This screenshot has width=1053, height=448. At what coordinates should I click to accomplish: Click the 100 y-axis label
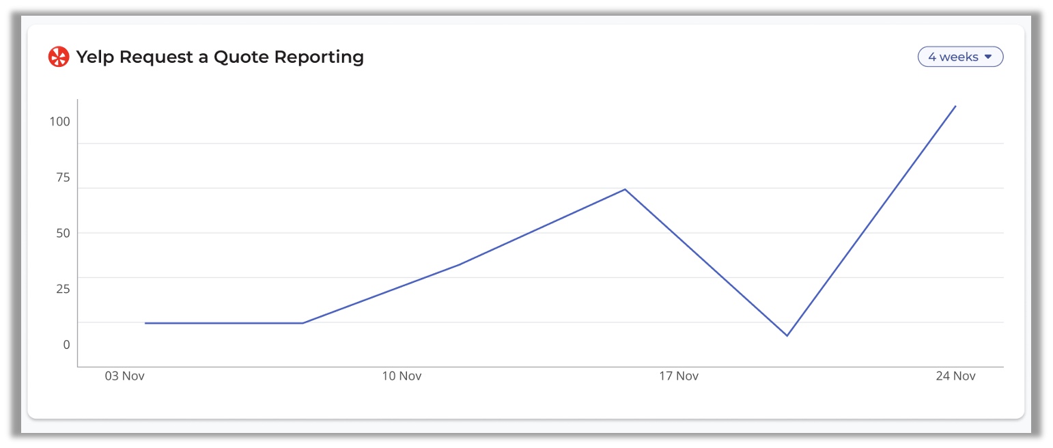tap(59, 121)
